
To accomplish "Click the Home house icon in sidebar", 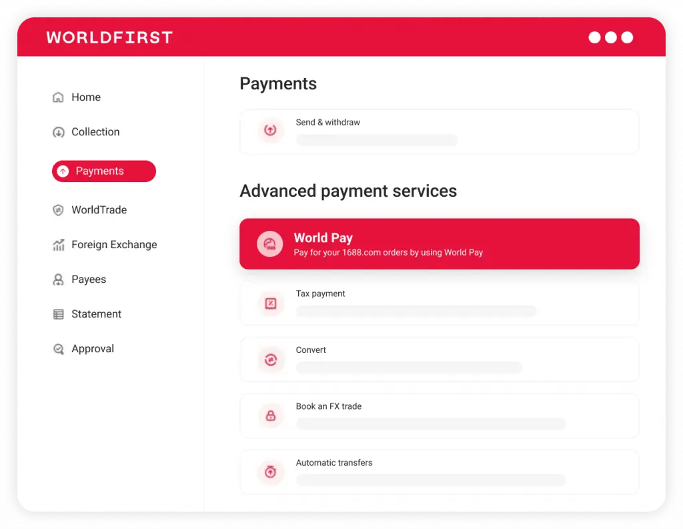I will 58,97.
